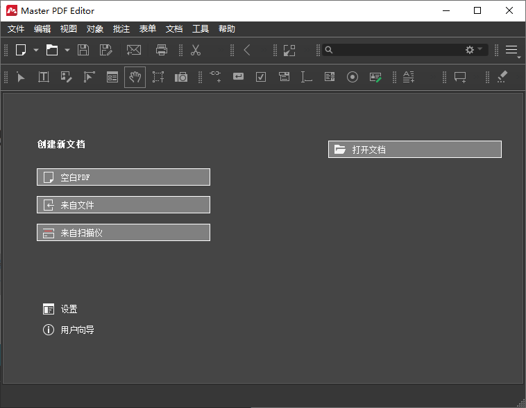Click the Insert Text lines icon
This screenshot has height=408, width=526.
(408, 77)
